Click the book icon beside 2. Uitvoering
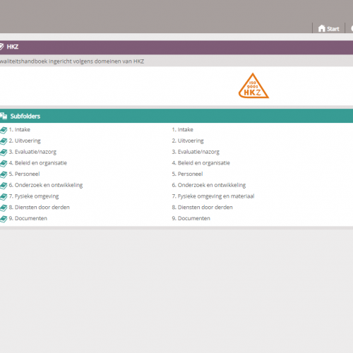This screenshot has width=353, height=353. click(4, 141)
